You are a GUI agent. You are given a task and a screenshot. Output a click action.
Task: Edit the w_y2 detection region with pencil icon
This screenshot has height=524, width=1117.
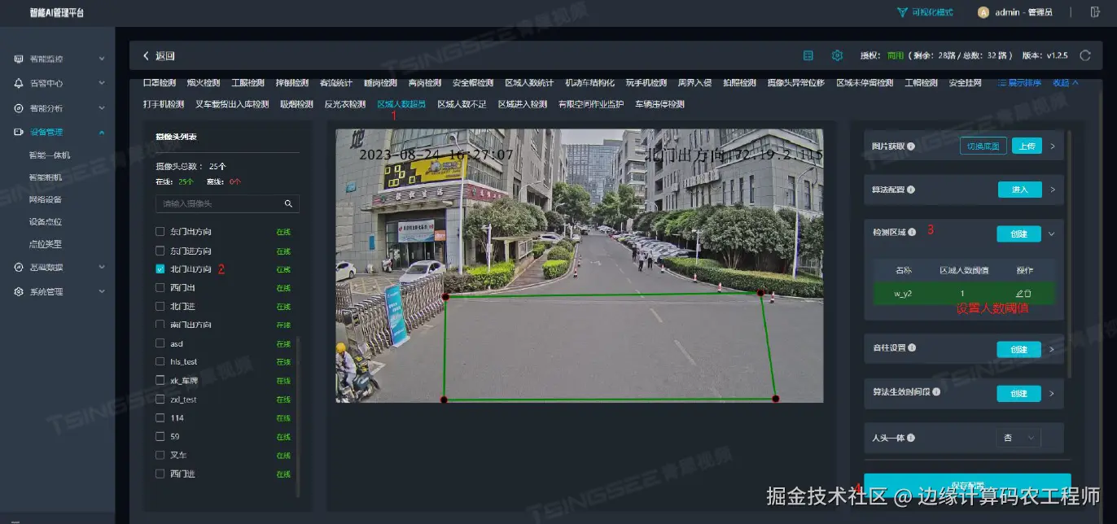[1018, 293]
